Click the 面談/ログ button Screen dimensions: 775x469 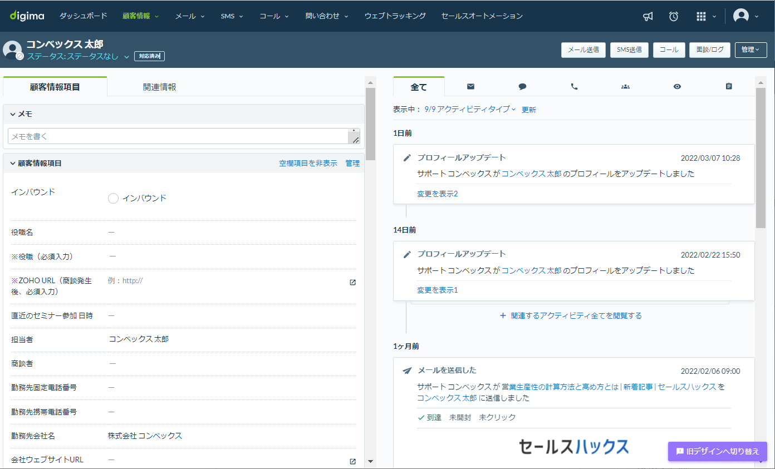[x=710, y=50]
